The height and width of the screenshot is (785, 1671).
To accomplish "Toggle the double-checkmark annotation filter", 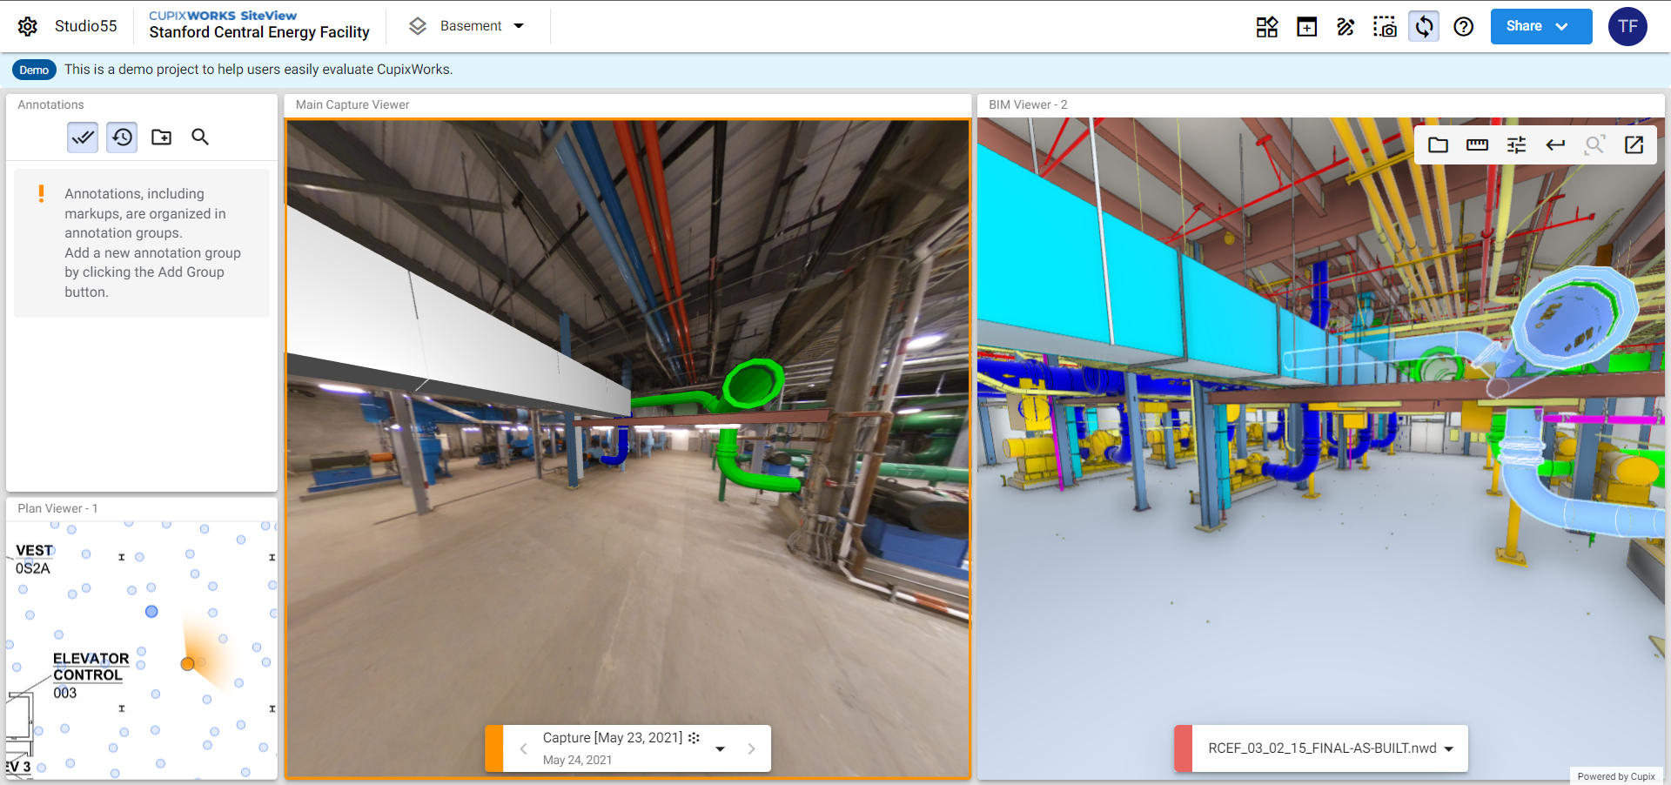I will coord(83,137).
